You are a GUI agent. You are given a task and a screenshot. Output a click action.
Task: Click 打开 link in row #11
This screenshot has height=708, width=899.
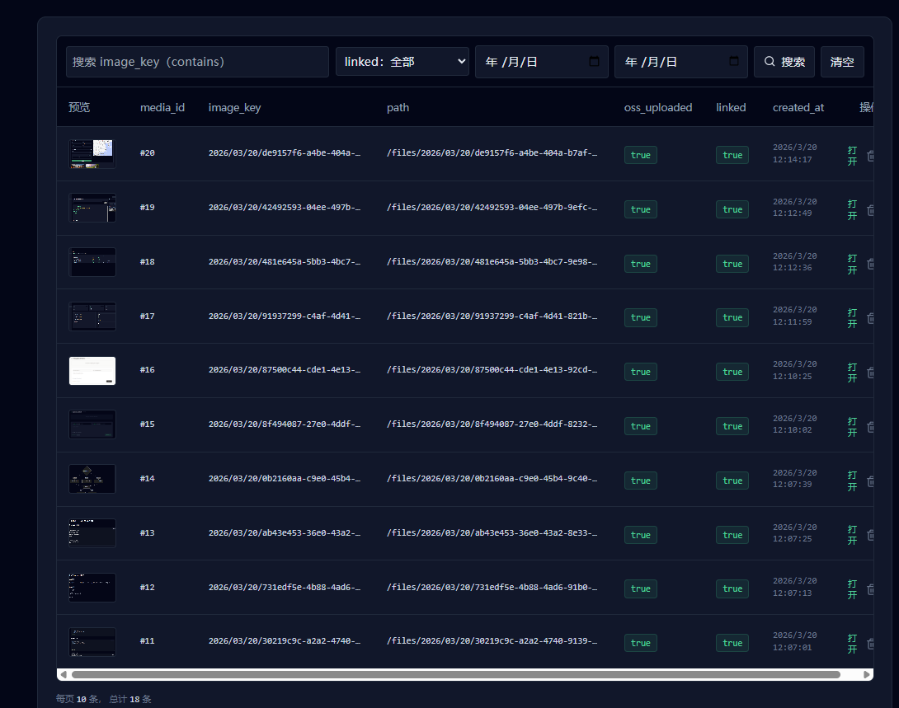click(x=853, y=644)
